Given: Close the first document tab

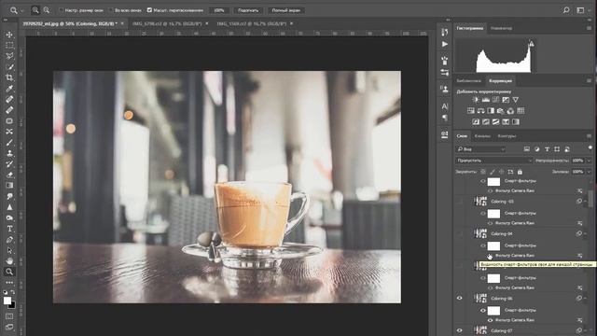Looking at the screenshot, I should point(122,23).
